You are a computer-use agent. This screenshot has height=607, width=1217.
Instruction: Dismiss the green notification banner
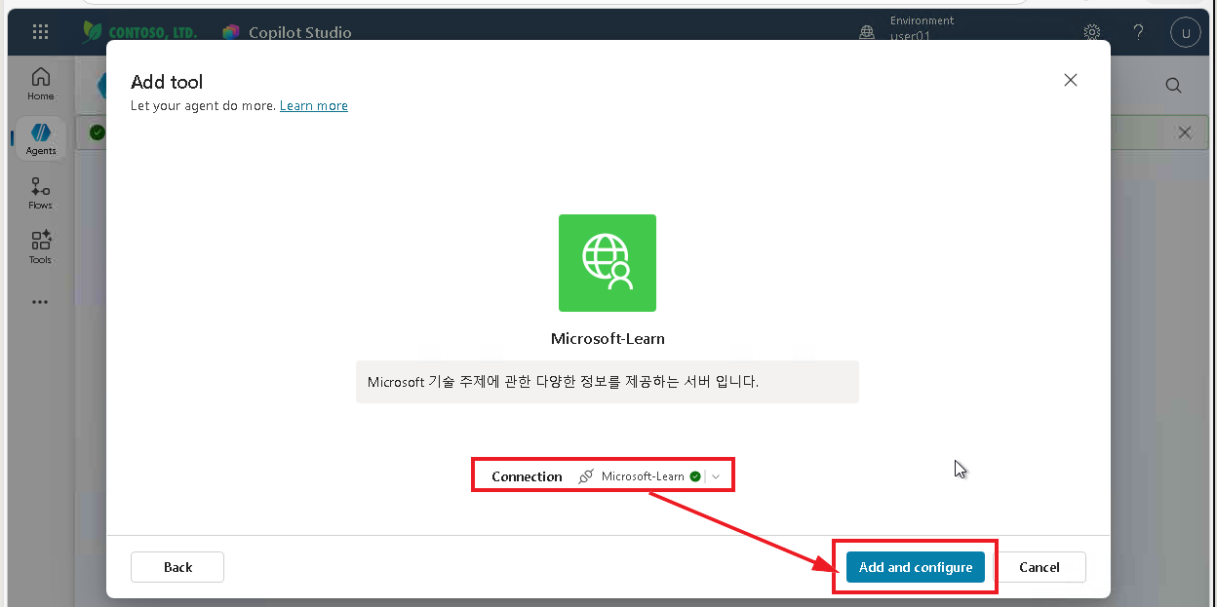click(1185, 133)
